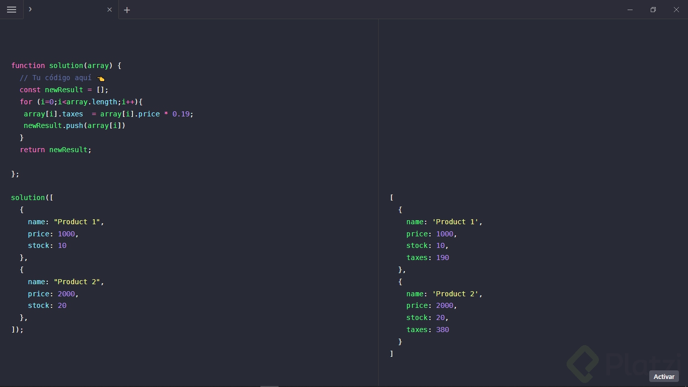Place cursor at 'const newResult = [];'
The image size is (688, 387).
click(64, 90)
